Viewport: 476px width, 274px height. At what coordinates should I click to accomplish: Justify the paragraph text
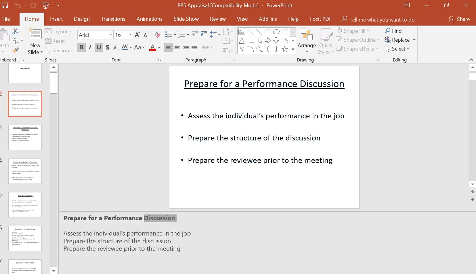(194, 47)
